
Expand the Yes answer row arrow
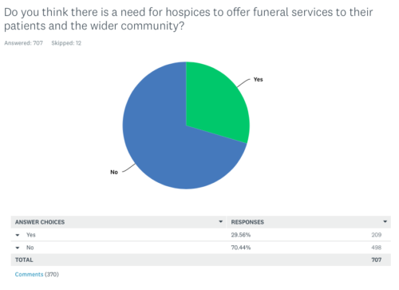(18, 235)
